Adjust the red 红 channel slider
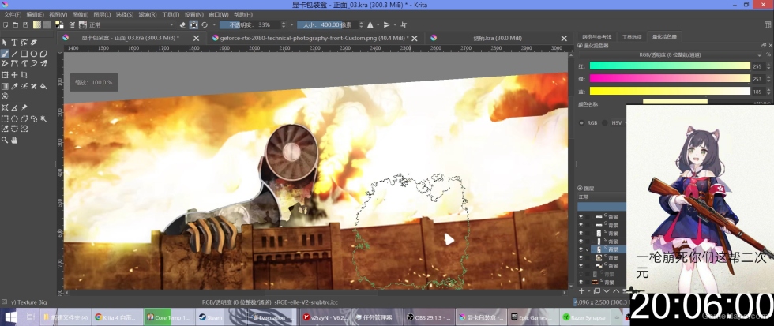Screen dimensions: 774x326 670,66
